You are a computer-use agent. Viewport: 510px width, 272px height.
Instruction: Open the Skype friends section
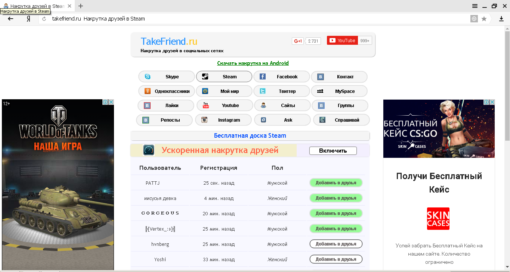click(167, 76)
